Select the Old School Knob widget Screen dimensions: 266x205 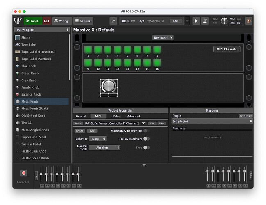point(42,116)
